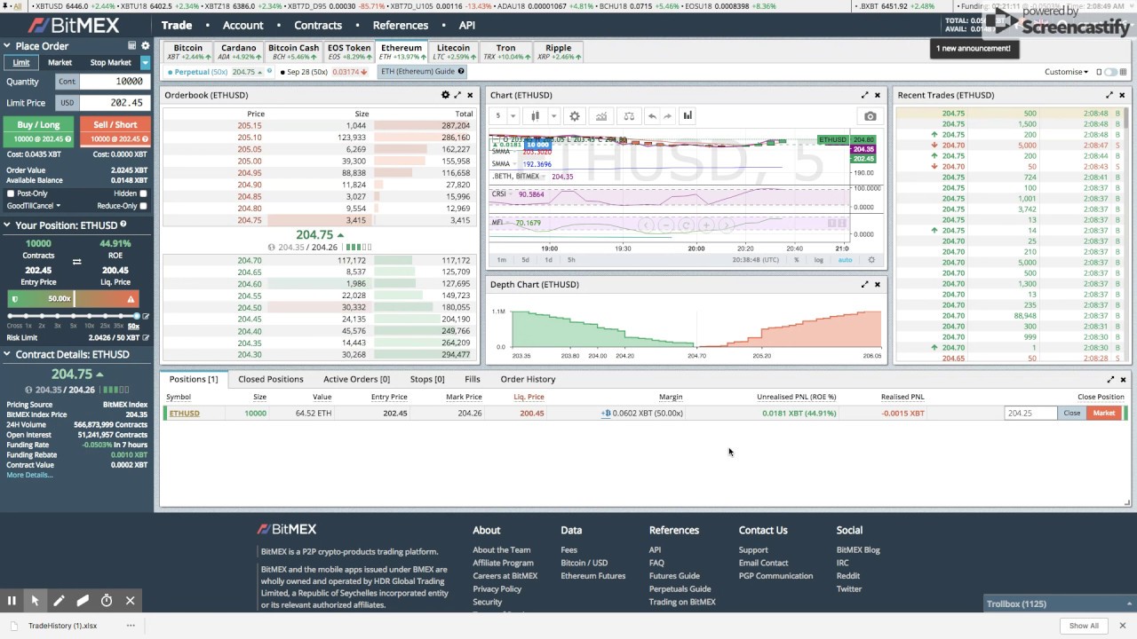Collapse Your Position: ETHUSD section
The height and width of the screenshot is (639, 1137).
7,225
